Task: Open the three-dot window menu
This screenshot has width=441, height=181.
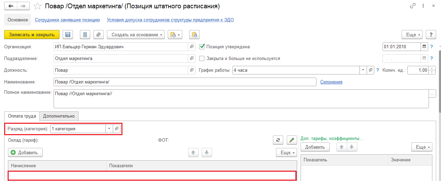Action: pyautogui.click(x=423, y=6)
